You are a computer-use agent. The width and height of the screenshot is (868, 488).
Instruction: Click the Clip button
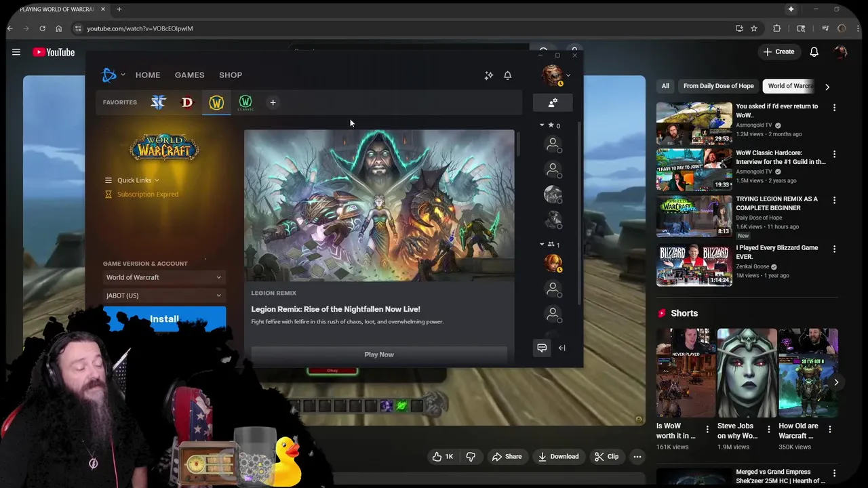click(x=606, y=457)
